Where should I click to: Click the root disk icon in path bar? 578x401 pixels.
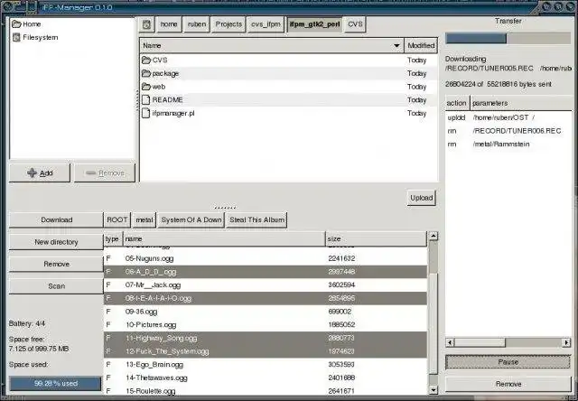(x=146, y=24)
